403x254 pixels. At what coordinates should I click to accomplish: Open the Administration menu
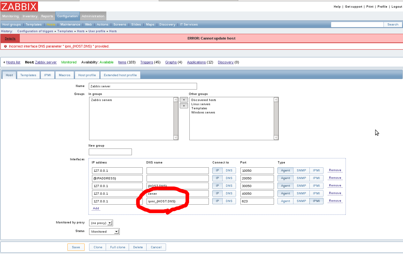(x=93, y=16)
